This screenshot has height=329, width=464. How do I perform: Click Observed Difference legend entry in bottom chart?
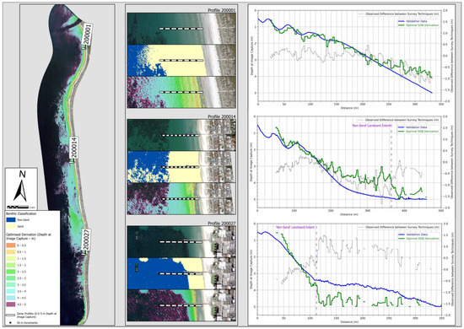tap(398, 227)
